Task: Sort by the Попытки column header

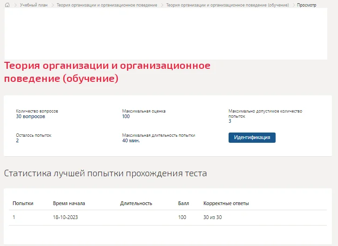Action: [x=23, y=203]
